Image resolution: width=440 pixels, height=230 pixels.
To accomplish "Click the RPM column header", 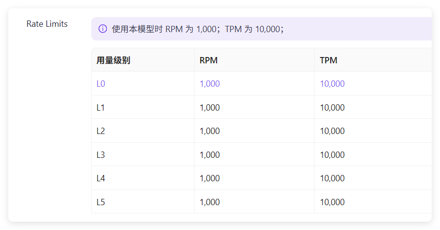I will (x=208, y=60).
